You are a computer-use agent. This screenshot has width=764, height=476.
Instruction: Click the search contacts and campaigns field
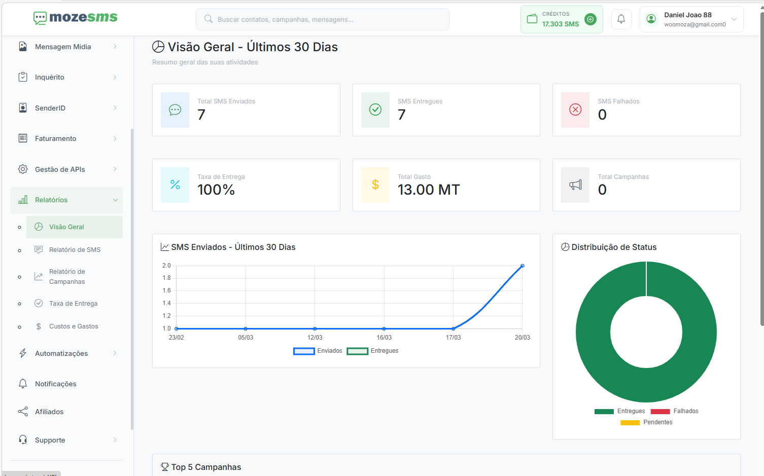coord(323,19)
